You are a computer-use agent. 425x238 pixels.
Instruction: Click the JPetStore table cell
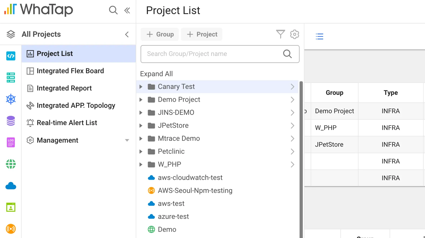[x=334, y=145]
